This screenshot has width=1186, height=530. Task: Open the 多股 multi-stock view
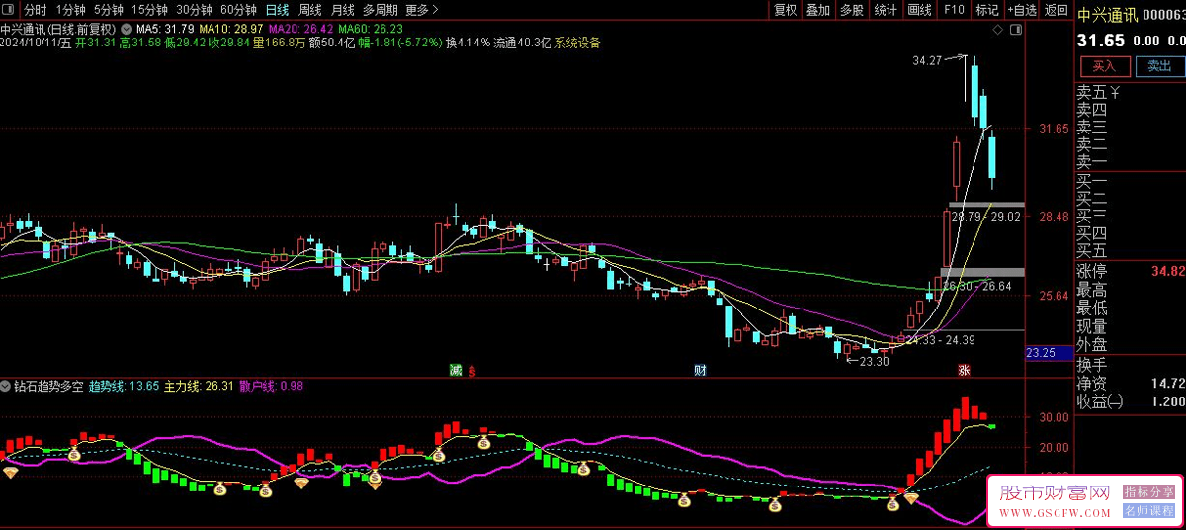tap(852, 10)
